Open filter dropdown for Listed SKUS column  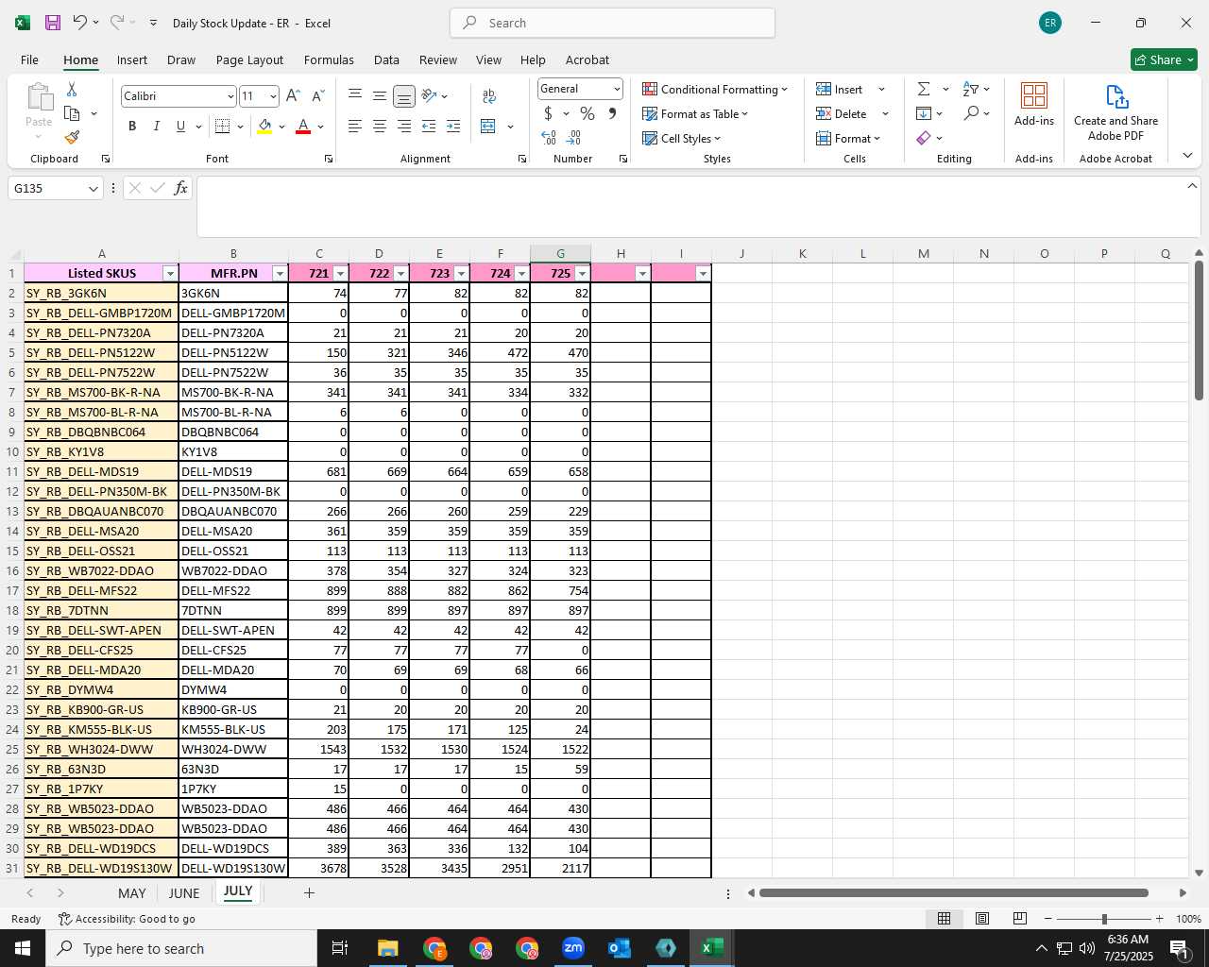coord(170,274)
